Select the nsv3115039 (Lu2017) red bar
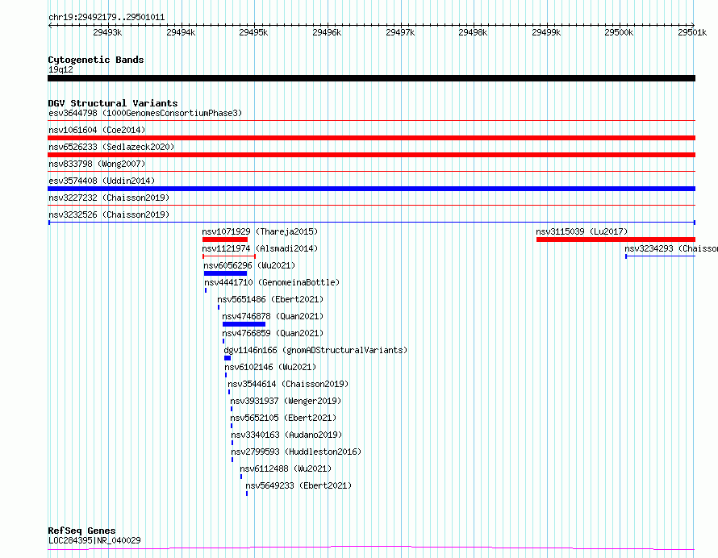This screenshot has height=558, width=718. tap(616, 239)
